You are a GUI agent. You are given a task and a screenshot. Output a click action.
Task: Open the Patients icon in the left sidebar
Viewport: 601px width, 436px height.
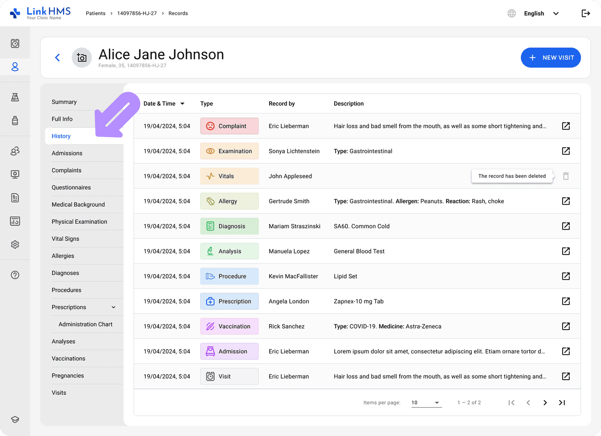(15, 67)
